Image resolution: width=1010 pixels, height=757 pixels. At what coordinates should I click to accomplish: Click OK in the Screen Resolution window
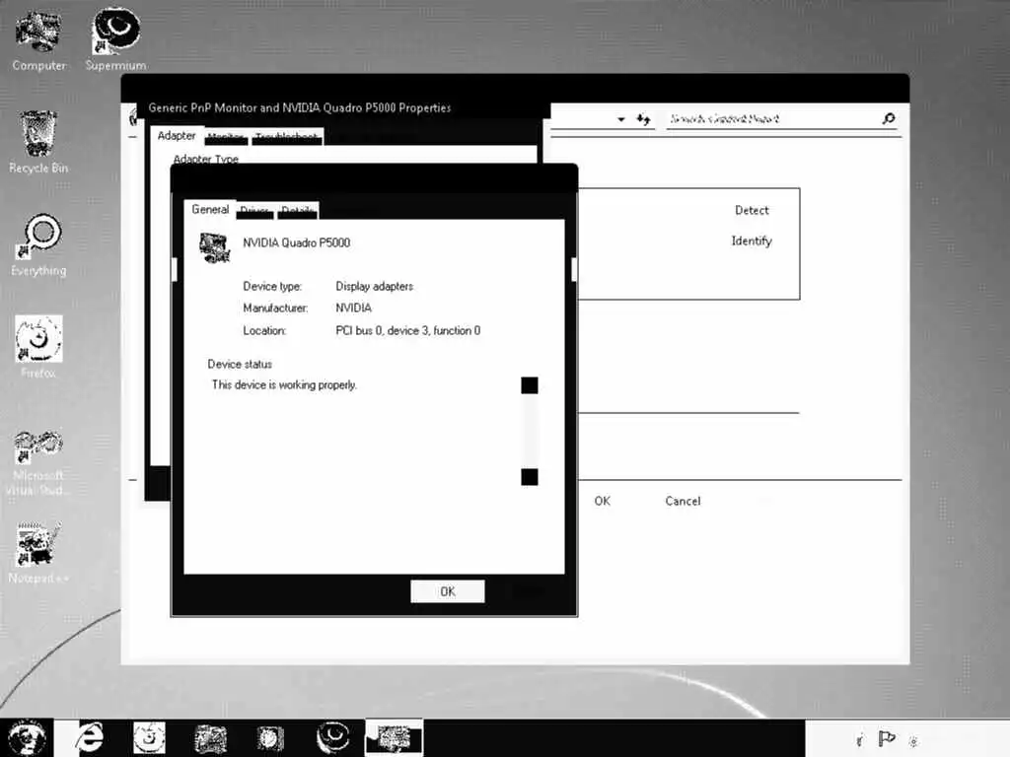[x=603, y=501]
